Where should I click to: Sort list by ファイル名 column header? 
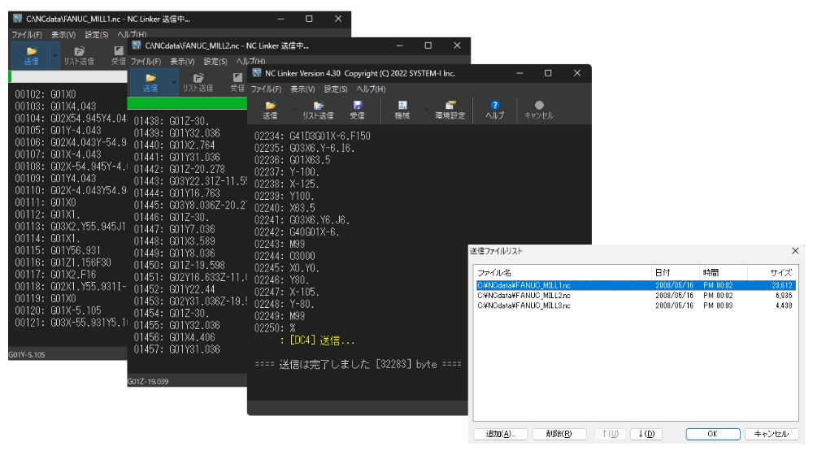[563, 272]
